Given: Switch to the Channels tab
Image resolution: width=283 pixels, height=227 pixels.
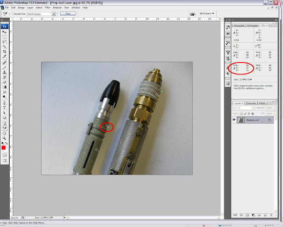Looking at the screenshot, I should 251,103.
